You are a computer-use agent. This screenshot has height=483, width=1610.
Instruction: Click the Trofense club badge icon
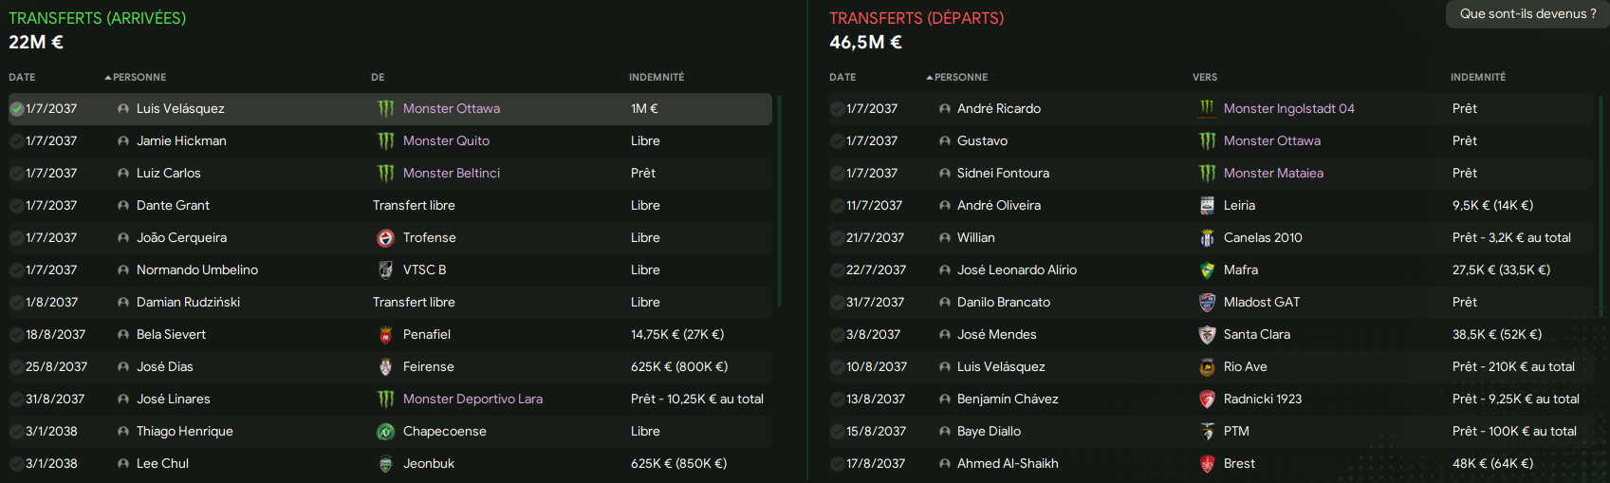(x=385, y=238)
